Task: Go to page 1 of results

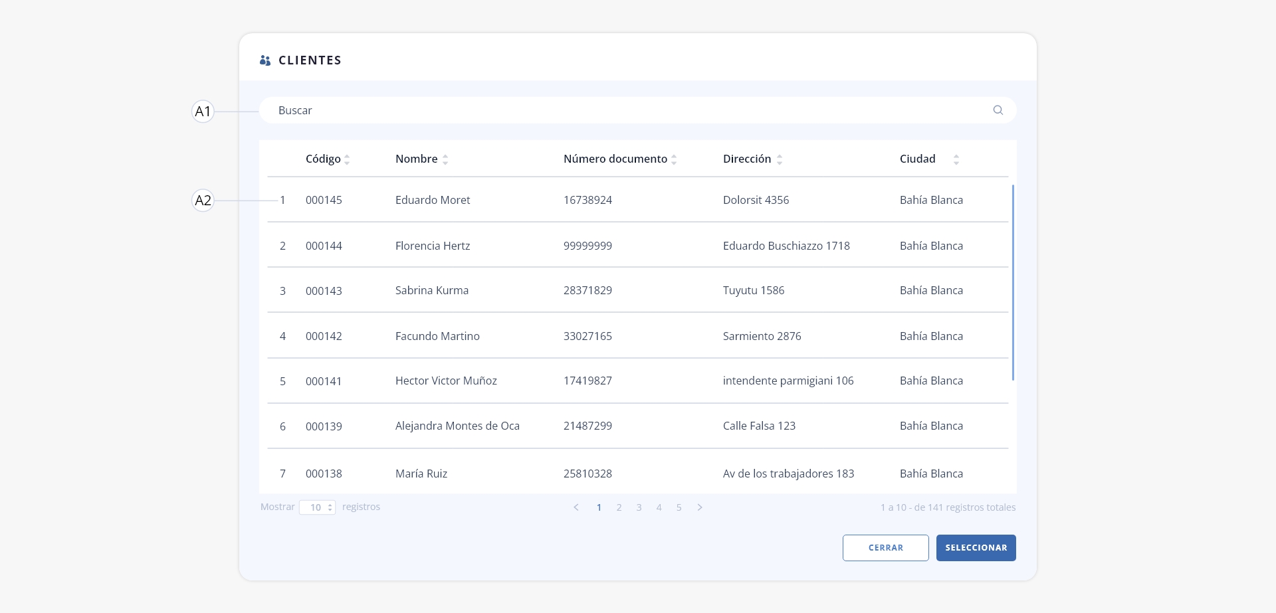Action: [x=599, y=507]
